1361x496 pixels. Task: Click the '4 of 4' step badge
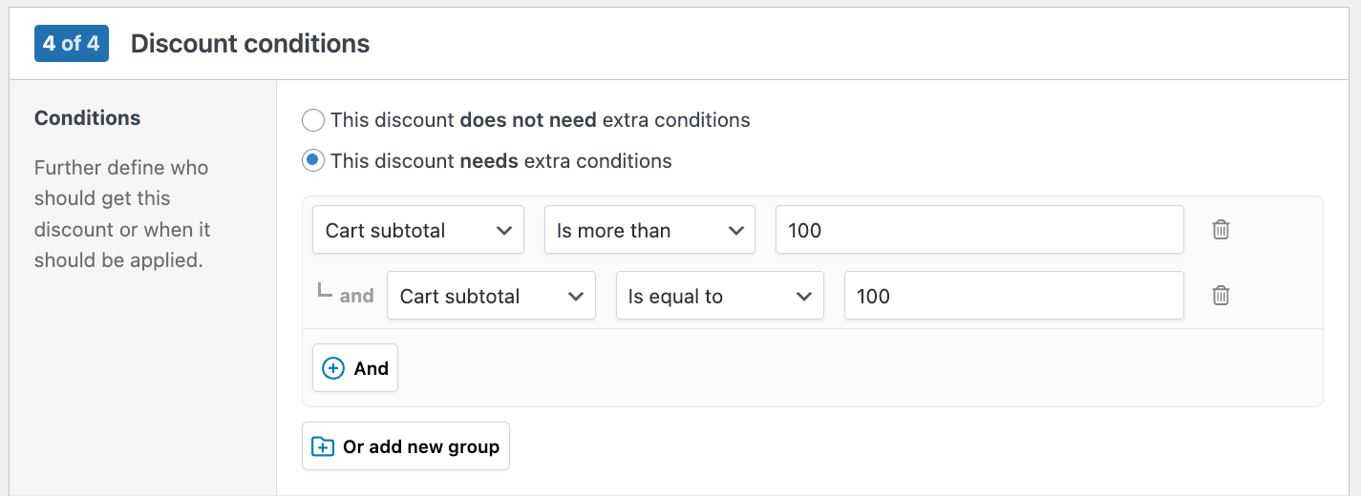[x=72, y=44]
